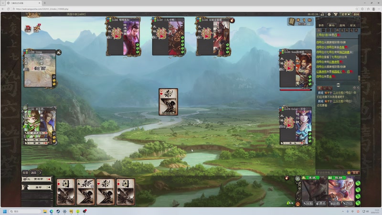Screen dimensions: 382x215
Task: Click the Sono player card on right
Action: 296,68
